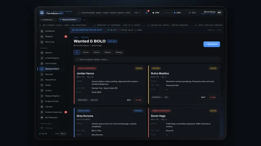Click Armory sidebar icon

tap(42, 90)
